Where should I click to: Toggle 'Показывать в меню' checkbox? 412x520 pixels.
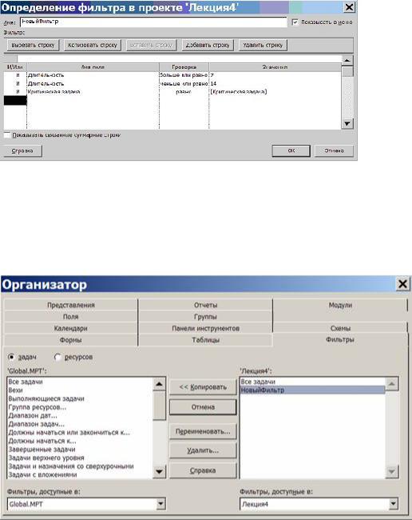(x=295, y=22)
